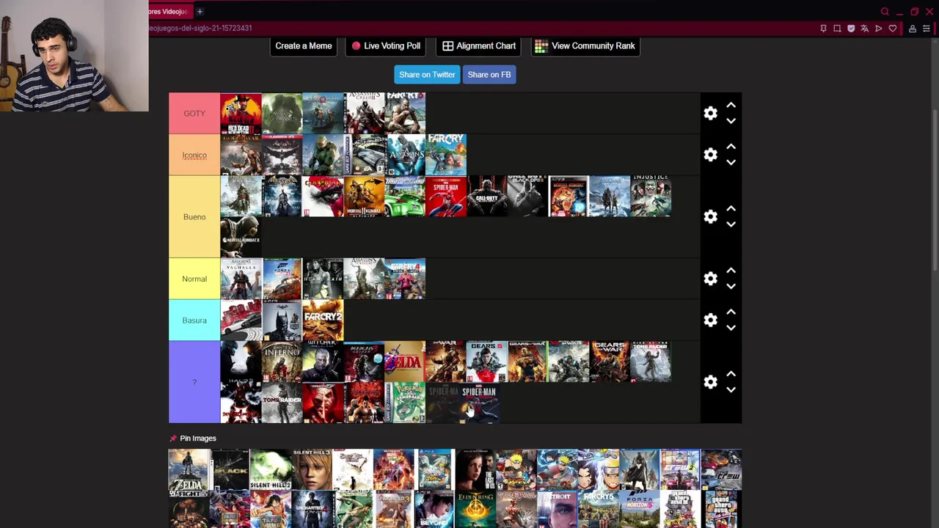Pick Silent Hill 3 from image pool
This screenshot has height=528, width=939.
click(x=312, y=469)
